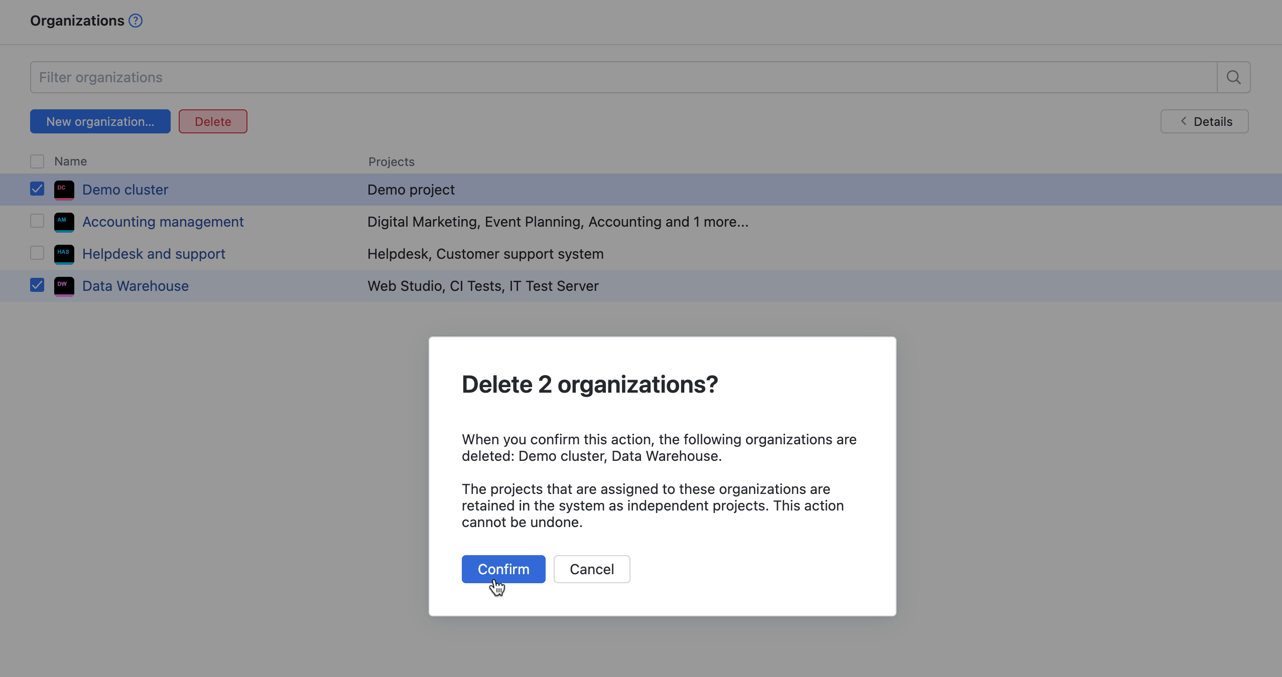The width and height of the screenshot is (1282, 677).
Task: Open the Data Warehouse organization link
Action: [136, 286]
